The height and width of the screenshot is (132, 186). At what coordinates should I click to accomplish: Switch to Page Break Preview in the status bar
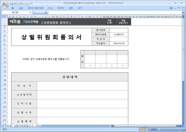tap(148, 129)
